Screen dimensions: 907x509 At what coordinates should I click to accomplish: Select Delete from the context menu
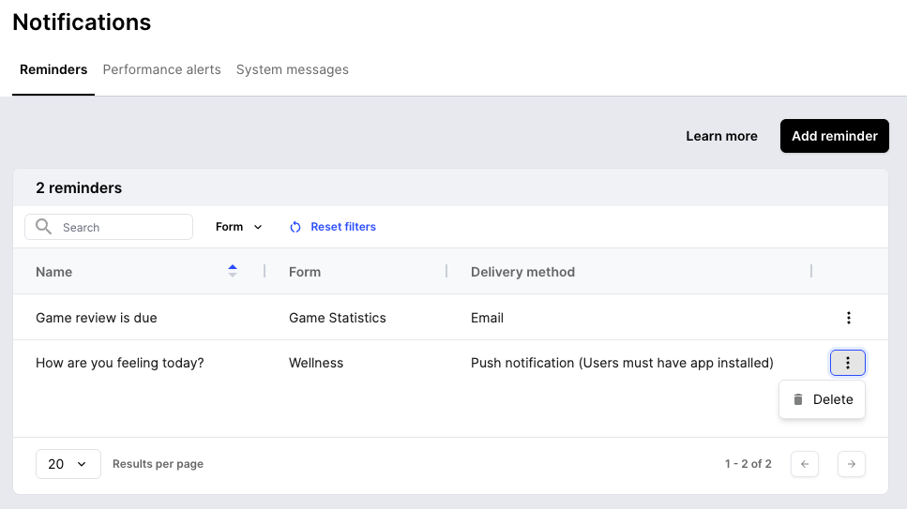(x=822, y=399)
